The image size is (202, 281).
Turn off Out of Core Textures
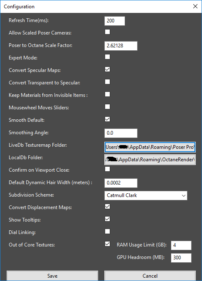107,244
